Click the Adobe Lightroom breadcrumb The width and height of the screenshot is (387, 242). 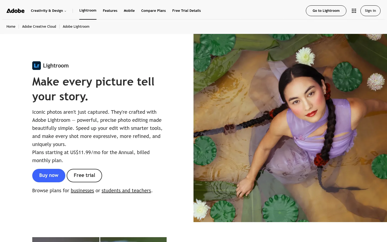pyautogui.click(x=76, y=27)
